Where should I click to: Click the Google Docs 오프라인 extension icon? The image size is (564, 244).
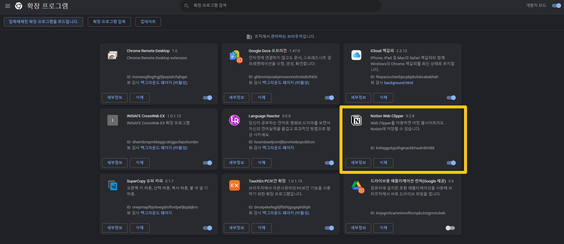click(x=236, y=56)
